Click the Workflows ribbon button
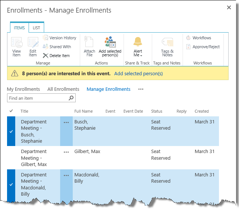 (199, 38)
